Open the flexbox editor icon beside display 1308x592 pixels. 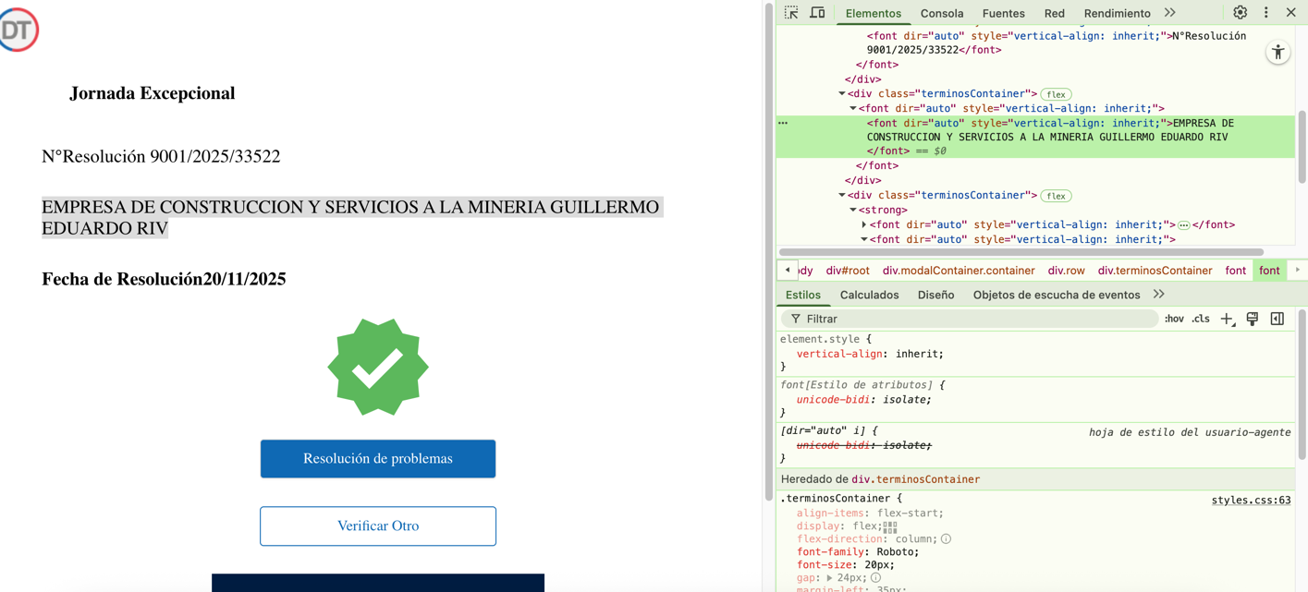[x=890, y=526]
